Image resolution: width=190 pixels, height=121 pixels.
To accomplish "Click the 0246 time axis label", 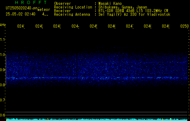I will coord(111,26).
